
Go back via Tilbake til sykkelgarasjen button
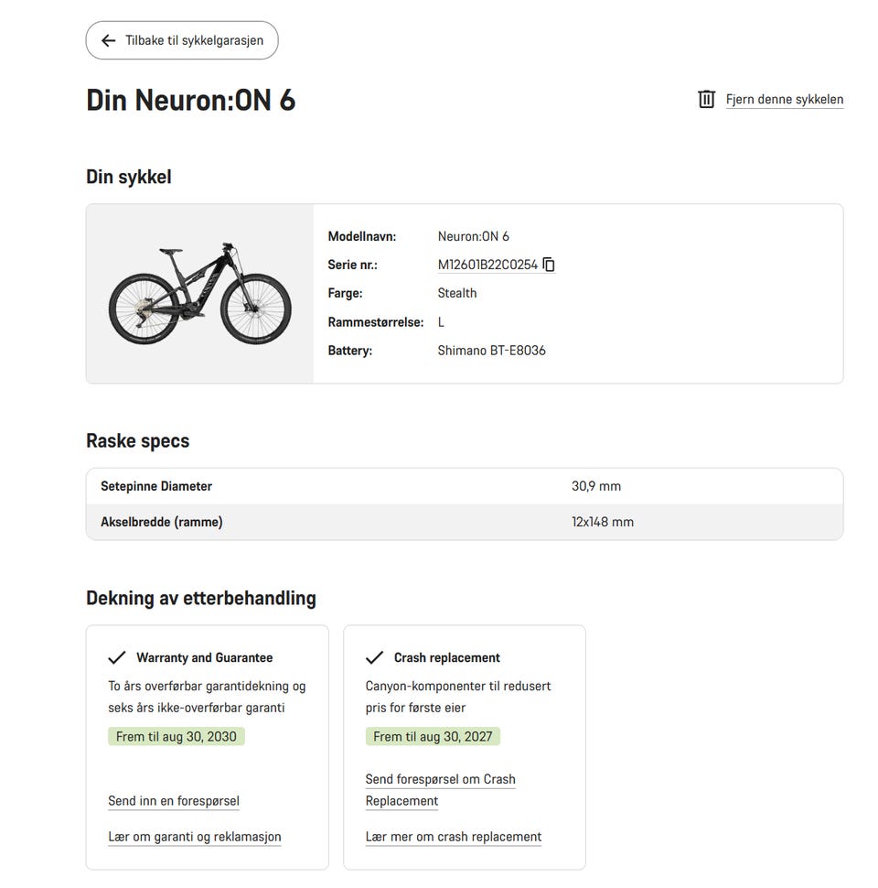click(x=182, y=40)
